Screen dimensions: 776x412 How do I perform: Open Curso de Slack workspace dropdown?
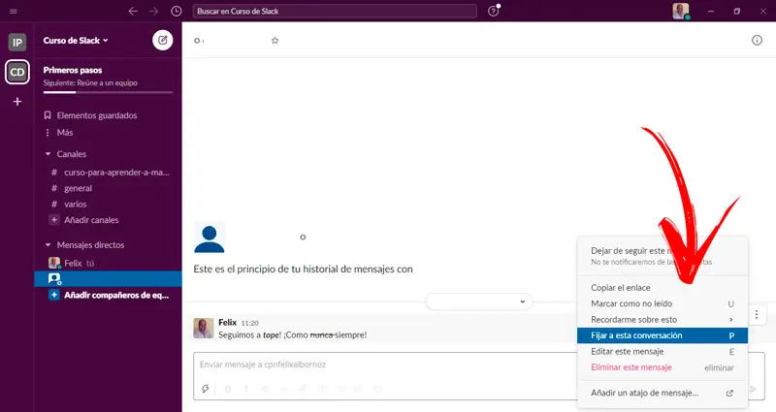[76, 41]
